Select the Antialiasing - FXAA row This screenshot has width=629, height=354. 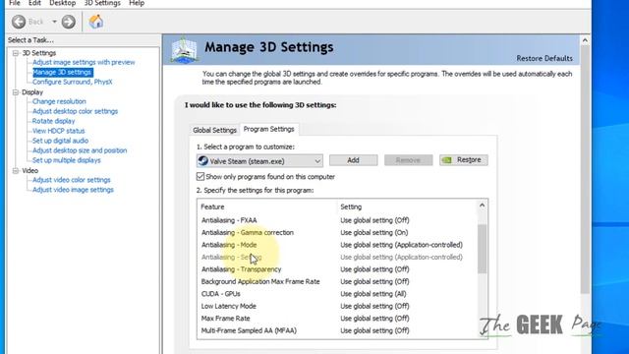pyautogui.click(x=337, y=220)
